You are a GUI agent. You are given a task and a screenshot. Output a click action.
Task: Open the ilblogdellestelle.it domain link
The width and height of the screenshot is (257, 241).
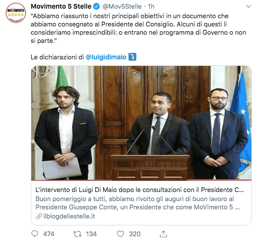(69, 216)
